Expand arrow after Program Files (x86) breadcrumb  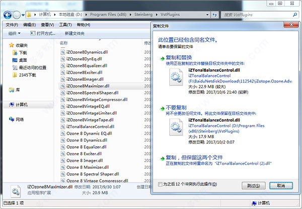(x=130, y=15)
